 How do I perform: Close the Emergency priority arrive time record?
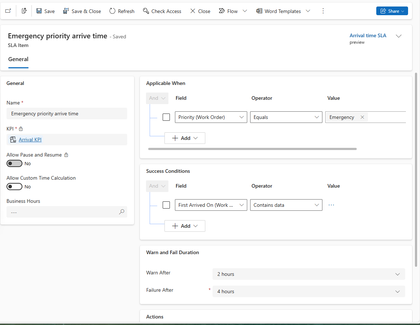pyautogui.click(x=200, y=11)
